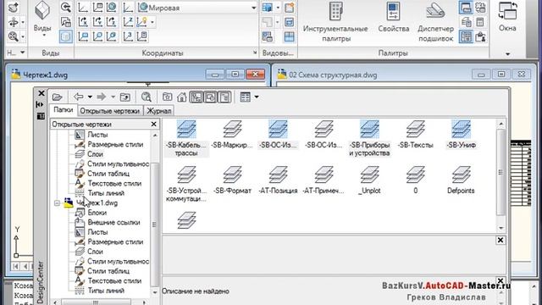
Task: Open Инструментальные палитры
Action: pos(335,21)
